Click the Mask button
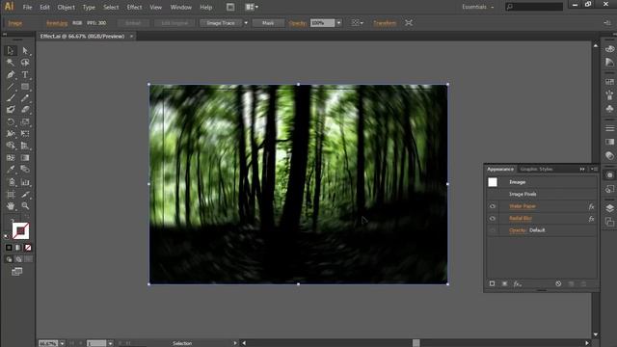 click(x=268, y=23)
